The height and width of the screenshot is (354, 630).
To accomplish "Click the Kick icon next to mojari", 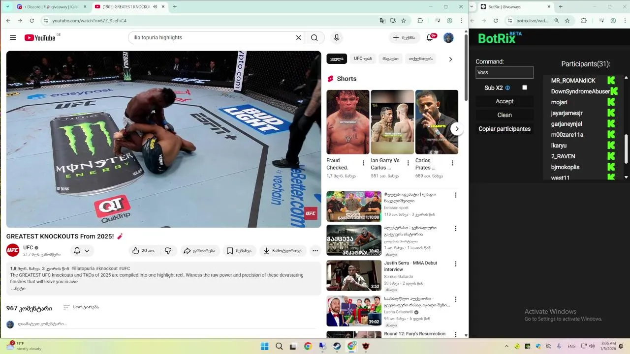I will coord(611,102).
